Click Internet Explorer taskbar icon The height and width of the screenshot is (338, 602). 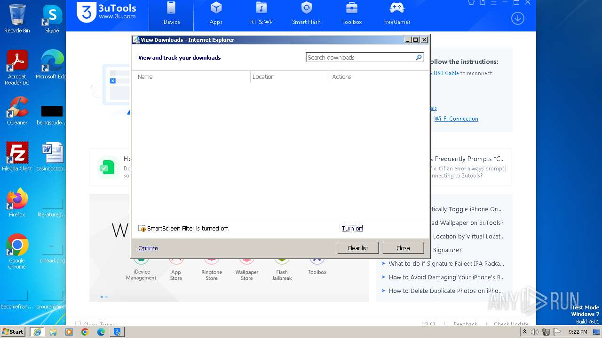coord(37,332)
